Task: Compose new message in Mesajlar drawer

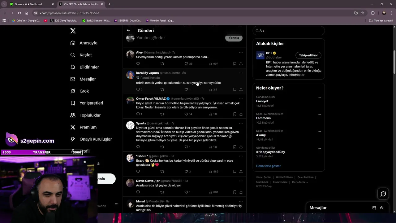Action: (374, 208)
